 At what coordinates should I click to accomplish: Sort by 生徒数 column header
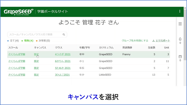click(151, 47)
